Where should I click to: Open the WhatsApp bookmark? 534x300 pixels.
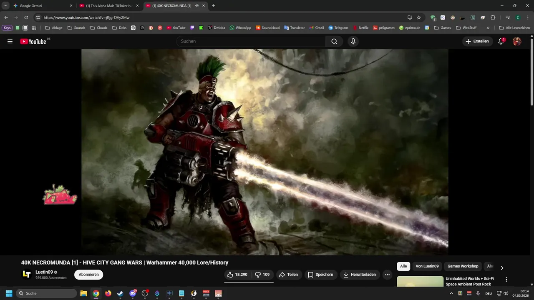point(240,28)
